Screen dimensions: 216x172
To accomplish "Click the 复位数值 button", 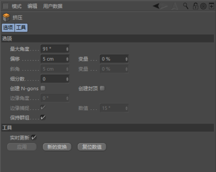I will [92, 147].
